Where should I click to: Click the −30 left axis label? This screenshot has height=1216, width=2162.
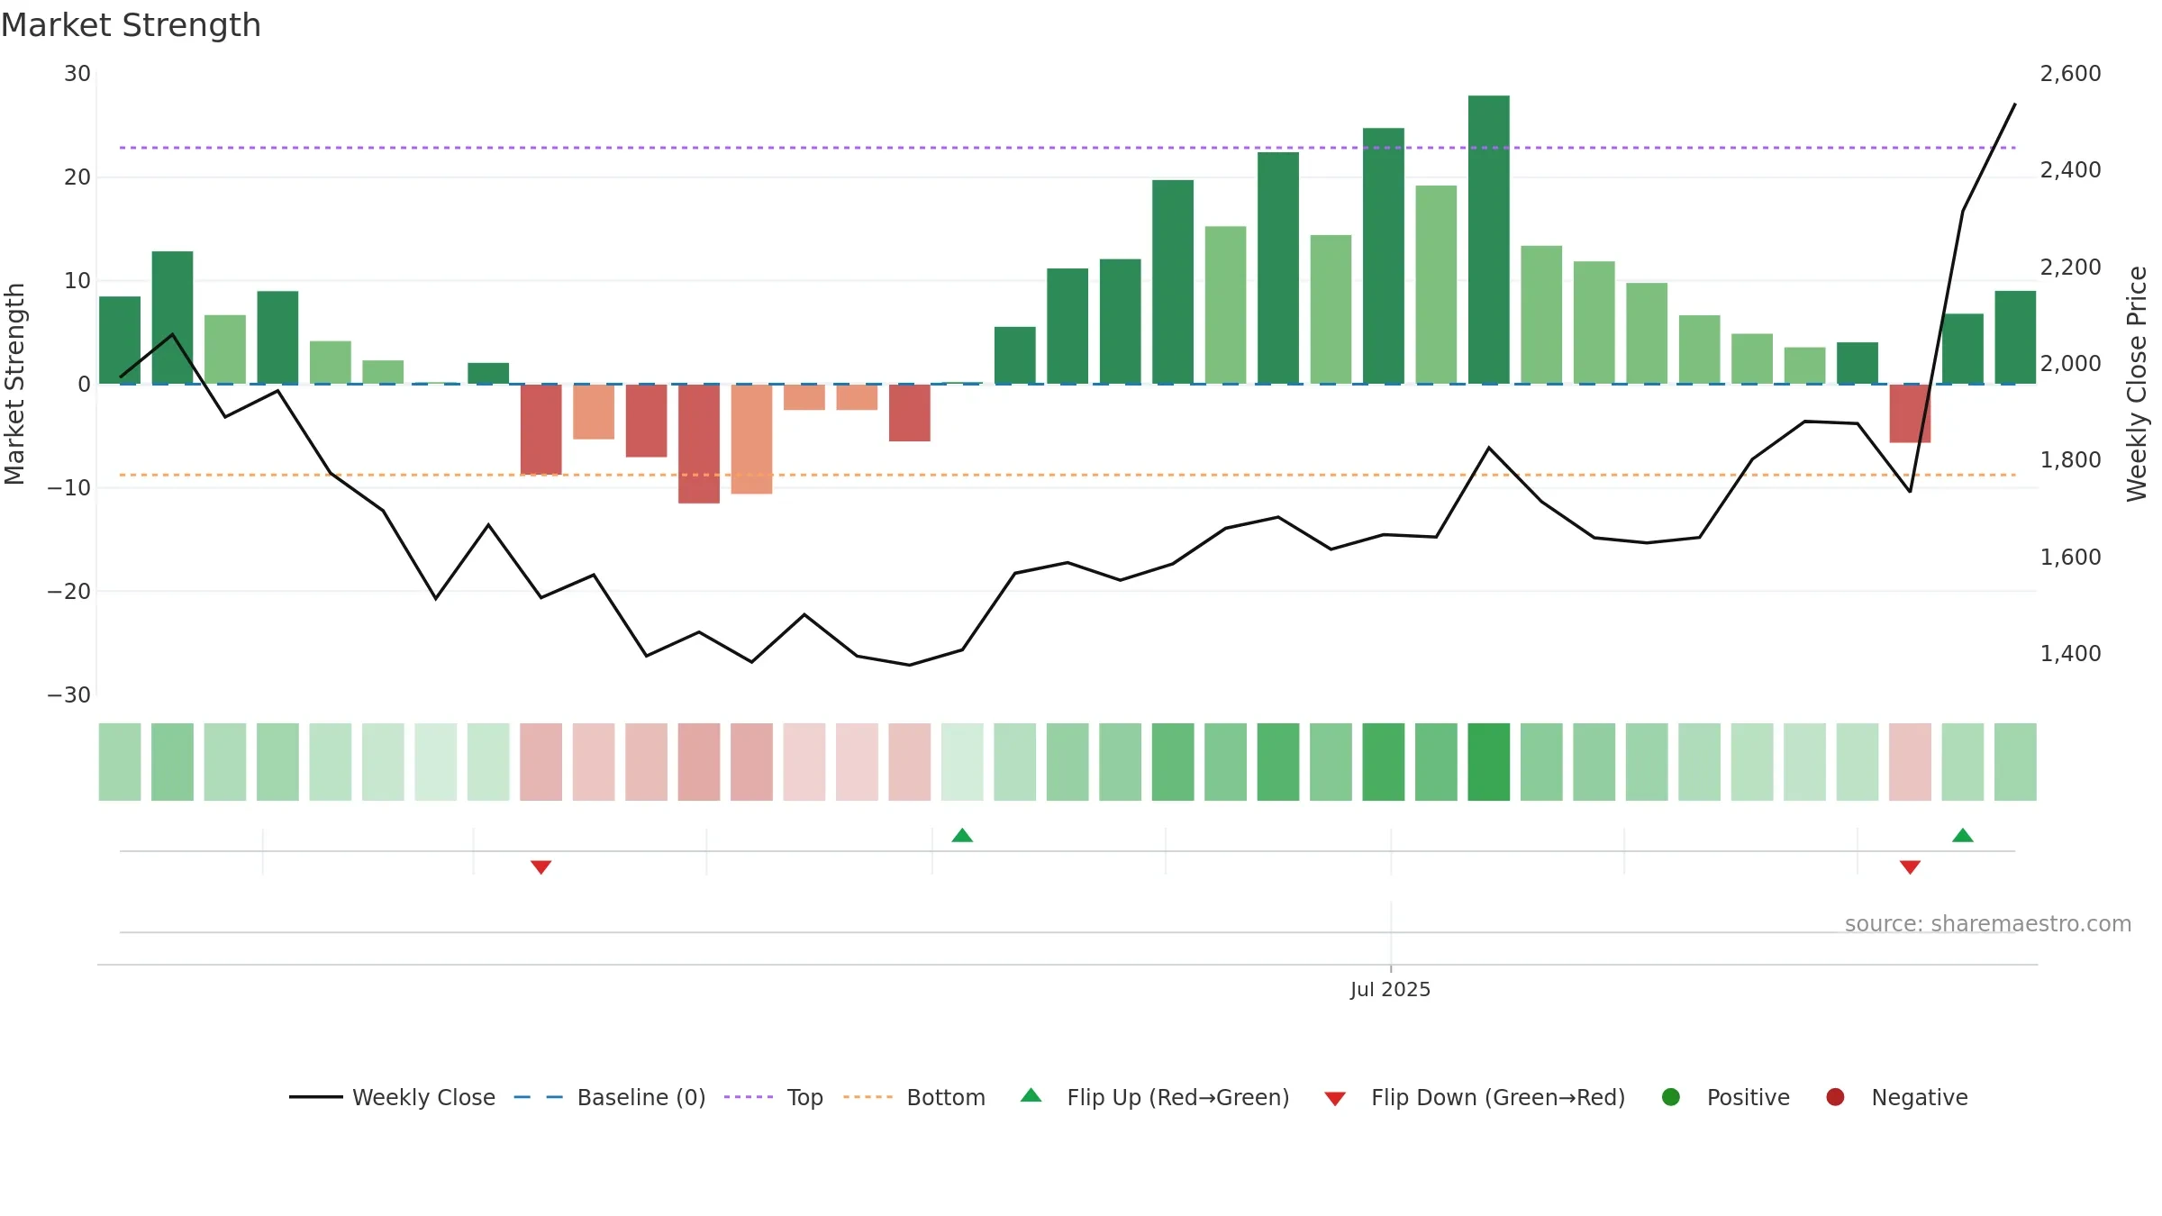point(69,694)
